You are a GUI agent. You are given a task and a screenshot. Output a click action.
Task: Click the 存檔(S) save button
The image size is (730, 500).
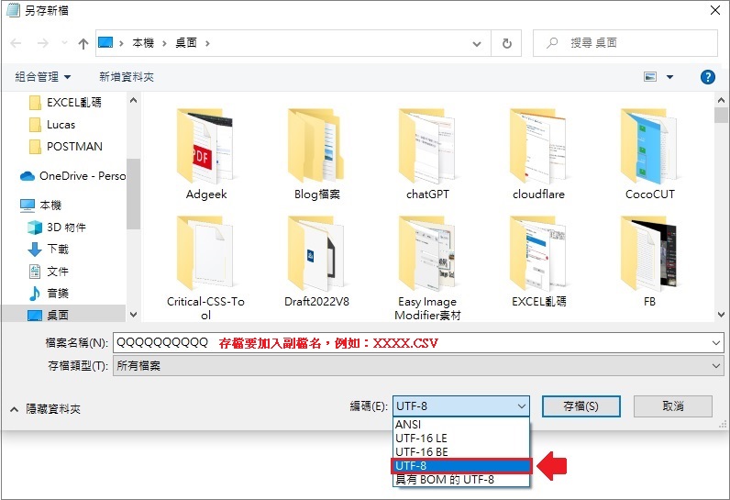pyautogui.click(x=581, y=406)
